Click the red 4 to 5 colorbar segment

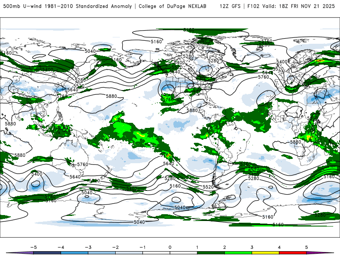[293, 253]
